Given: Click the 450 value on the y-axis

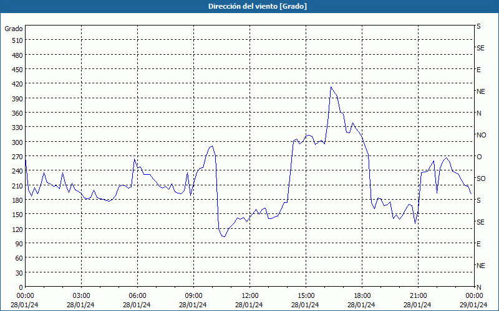Looking at the screenshot, I should (x=18, y=70).
